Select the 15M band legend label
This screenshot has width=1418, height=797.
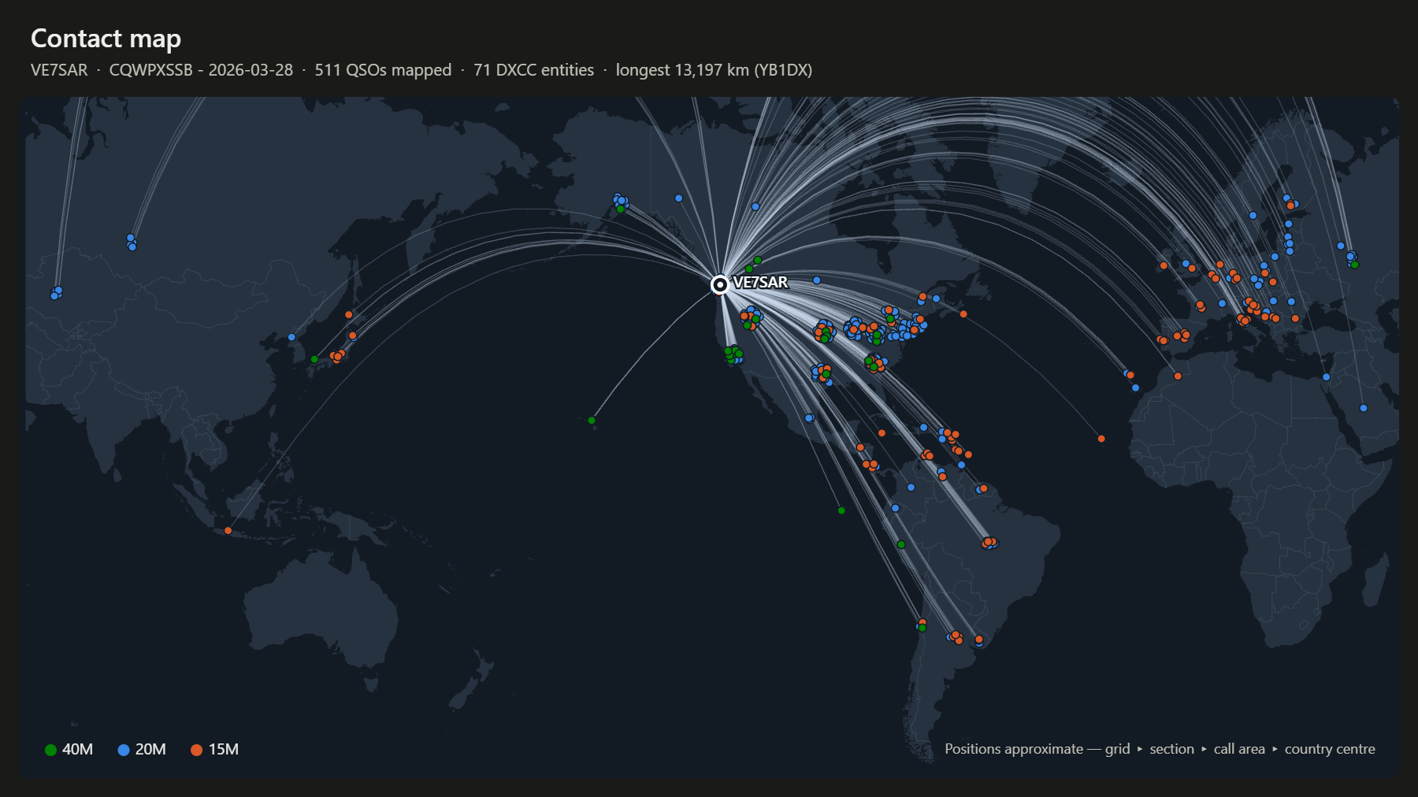coord(224,750)
